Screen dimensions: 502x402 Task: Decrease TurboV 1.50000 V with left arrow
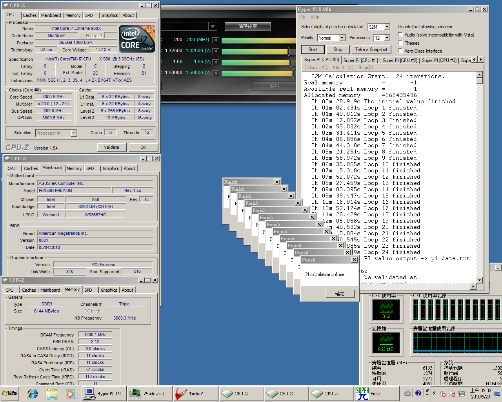tap(215, 73)
